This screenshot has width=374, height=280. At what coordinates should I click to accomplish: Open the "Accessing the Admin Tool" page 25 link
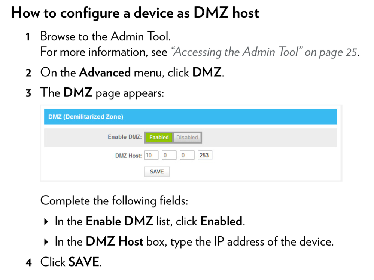264,52
